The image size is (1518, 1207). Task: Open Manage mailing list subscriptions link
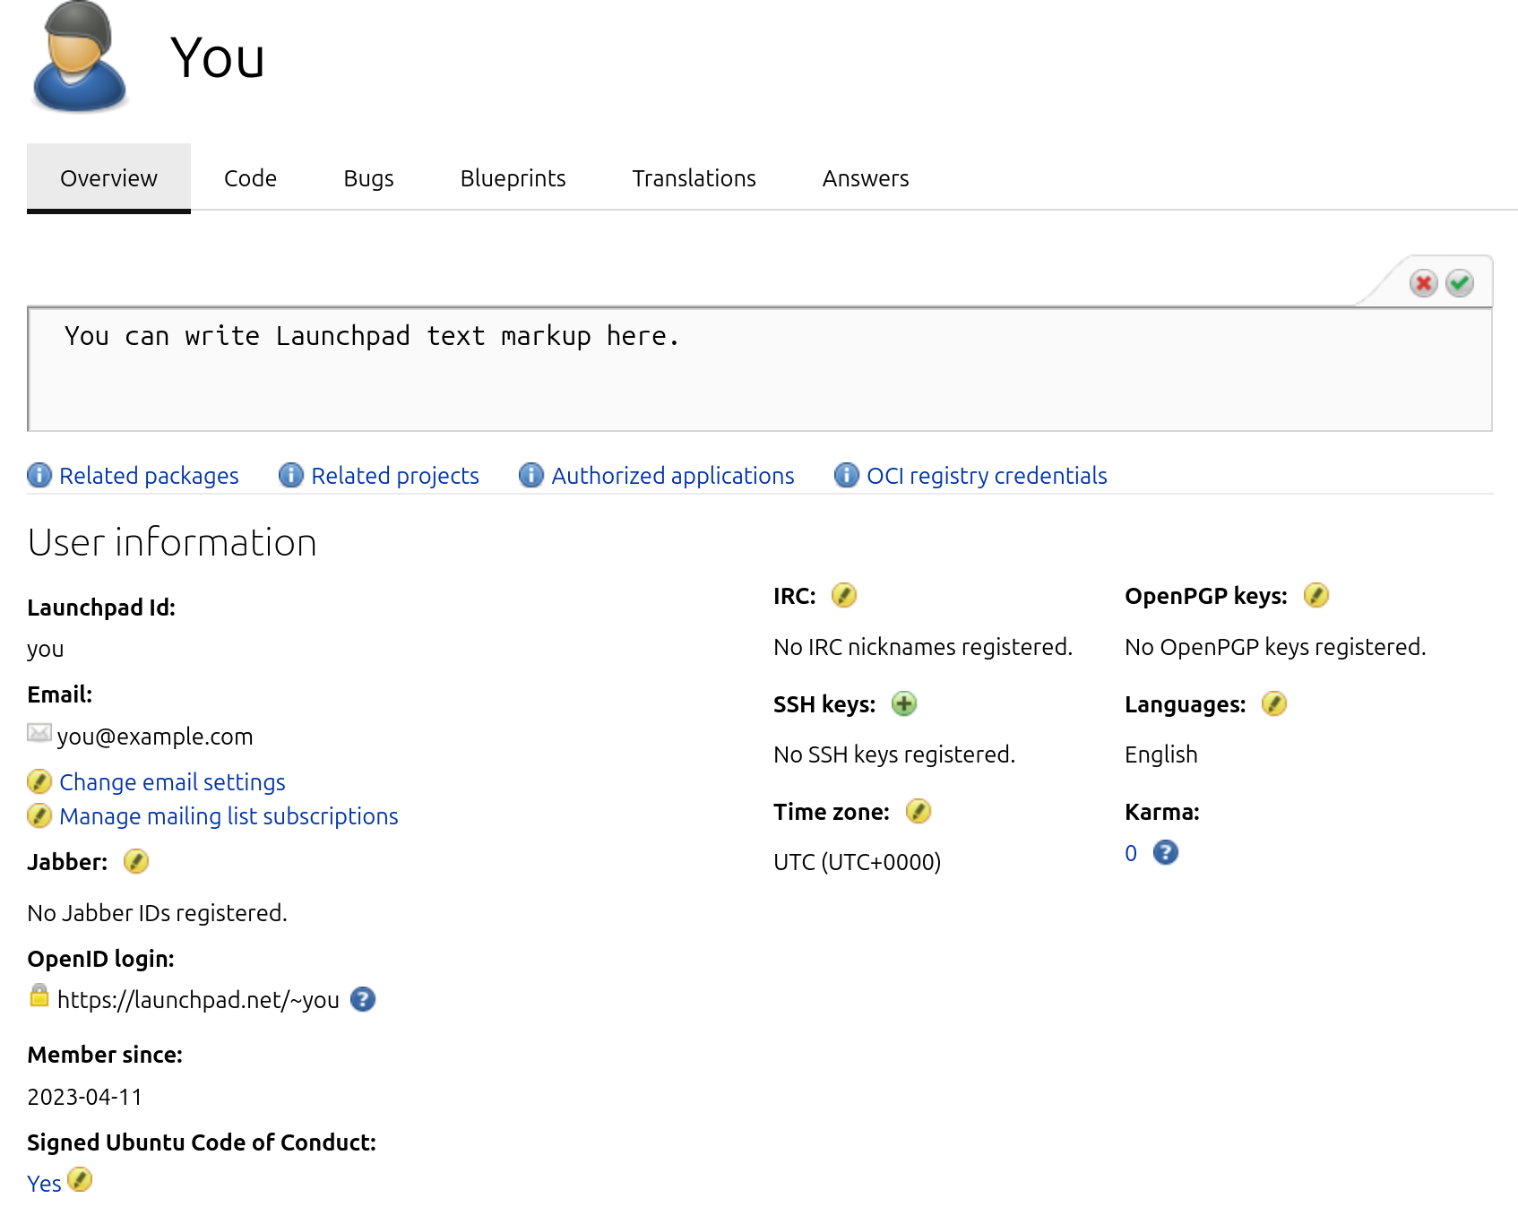229,816
